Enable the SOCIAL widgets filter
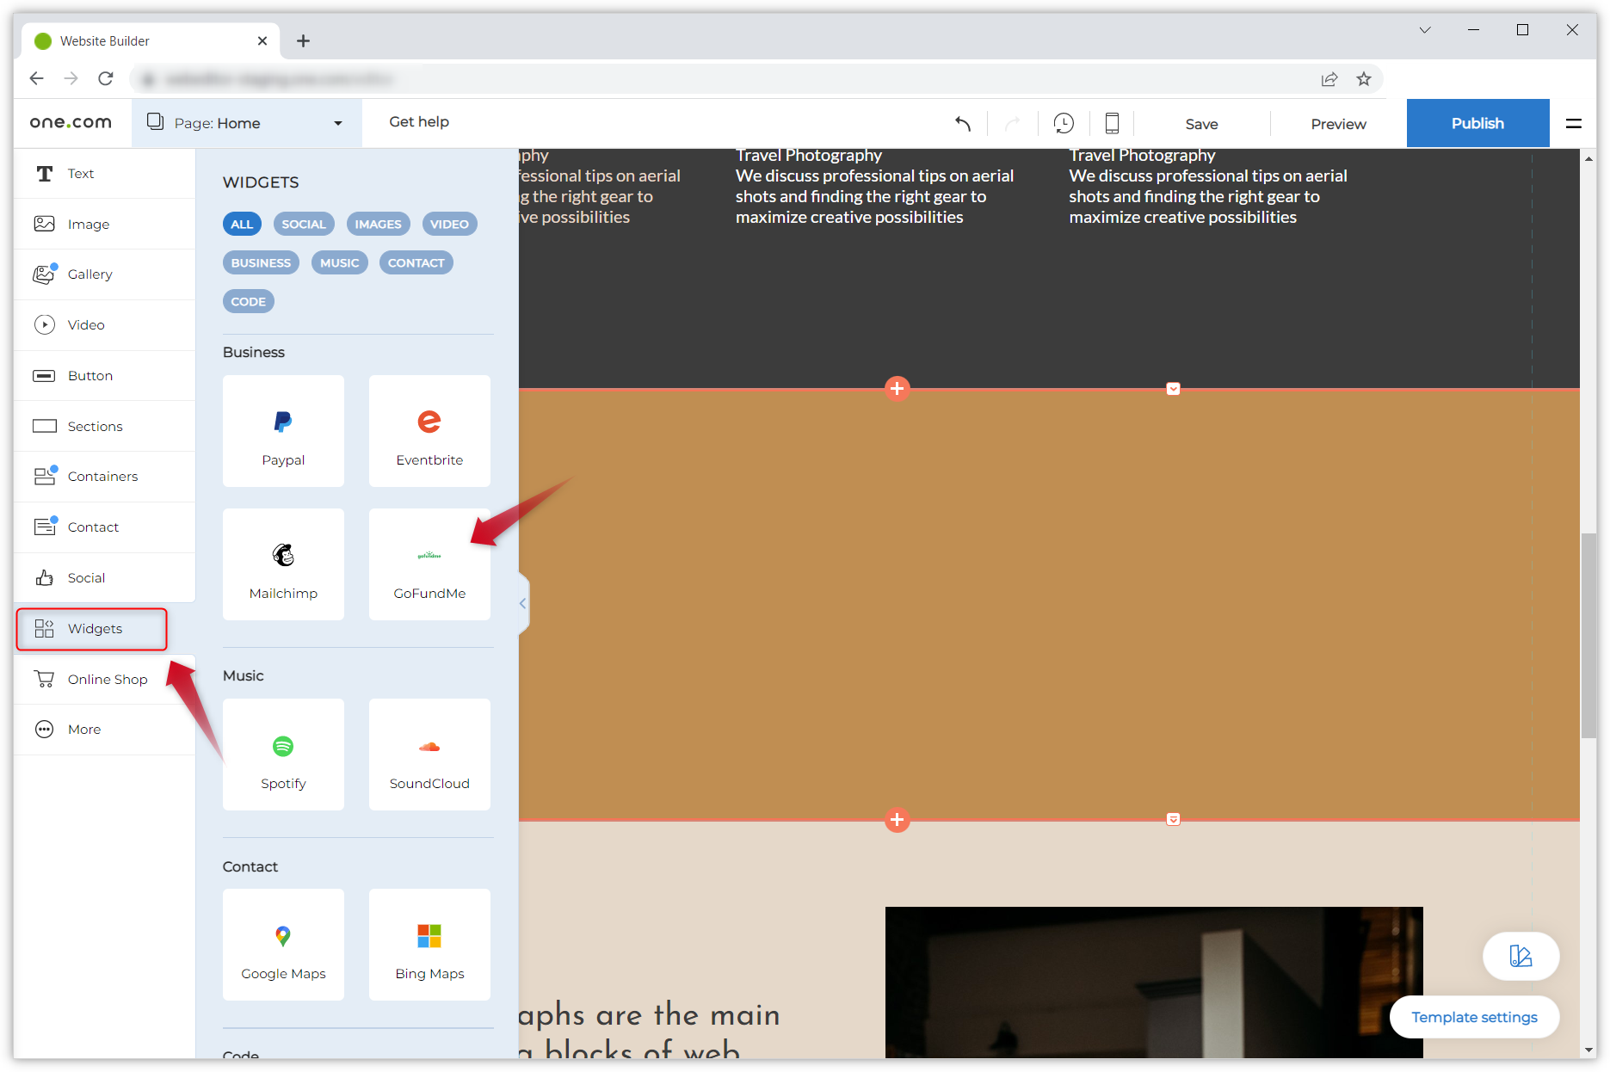1610x1072 pixels. 304,224
